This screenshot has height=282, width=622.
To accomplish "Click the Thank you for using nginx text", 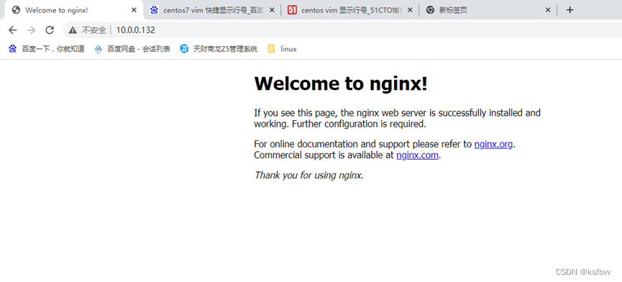I will (309, 175).
